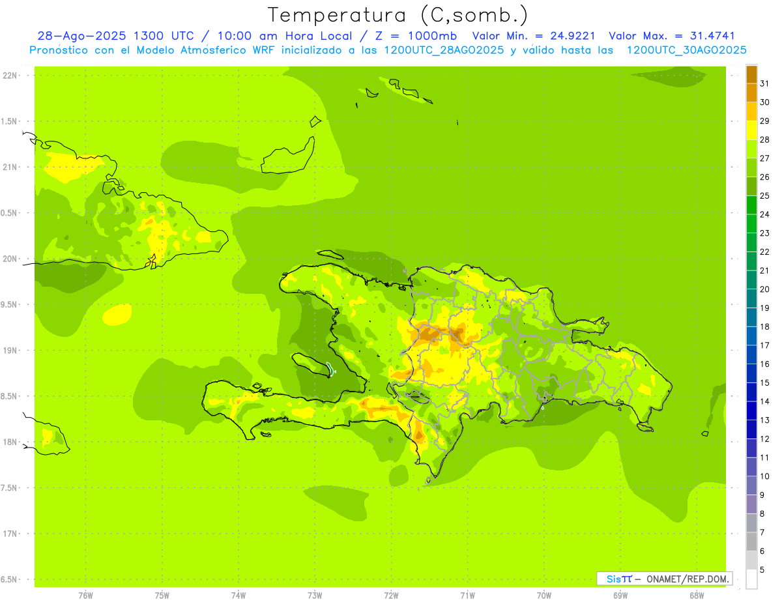
Task: Click the 20N latitude axis label
Action: pyautogui.click(x=10, y=259)
